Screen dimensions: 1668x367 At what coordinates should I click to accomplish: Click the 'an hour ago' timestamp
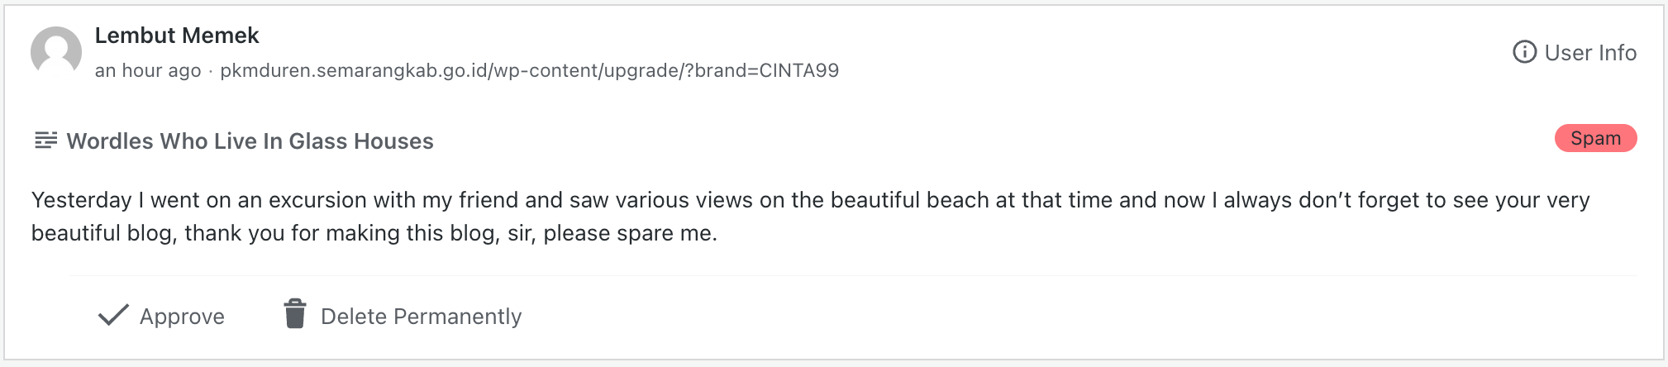point(148,71)
